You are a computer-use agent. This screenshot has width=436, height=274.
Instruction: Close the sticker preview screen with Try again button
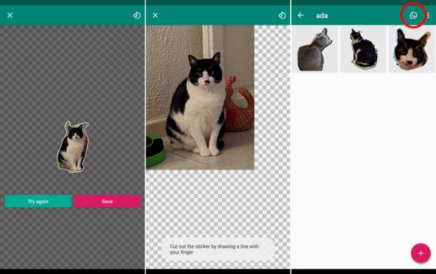coord(10,15)
